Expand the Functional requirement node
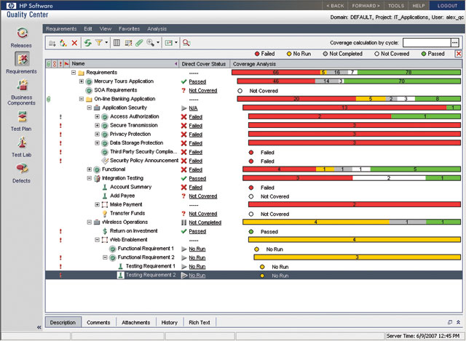466x341 pixels. pos(89,169)
